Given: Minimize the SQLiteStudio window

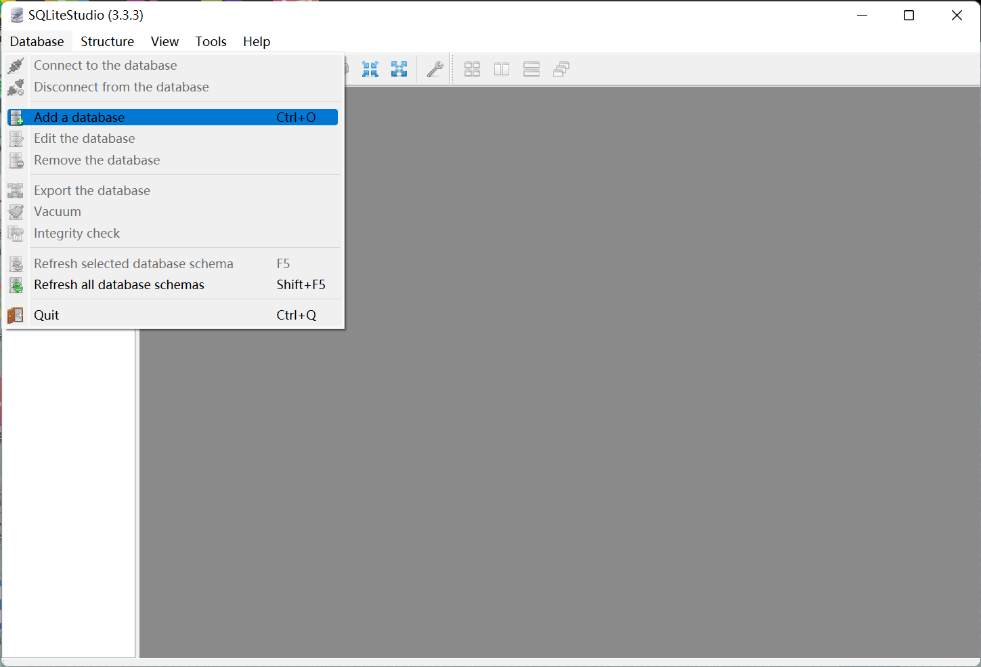Looking at the screenshot, I should [862, 16].
